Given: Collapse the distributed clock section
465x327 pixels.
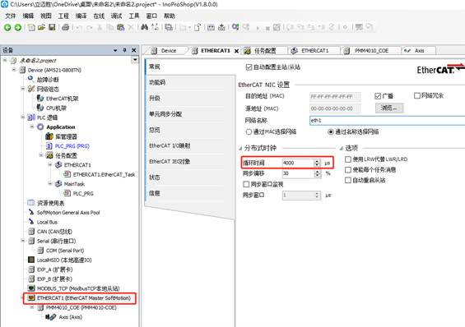Looking at the screenshot, I should (240, 148).
